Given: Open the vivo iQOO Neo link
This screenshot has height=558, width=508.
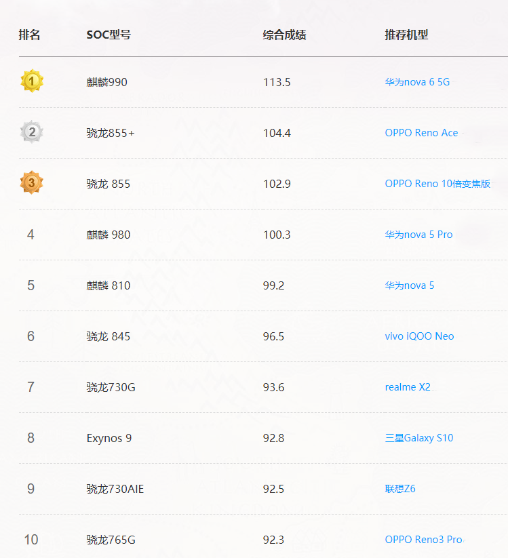Looking at the screenshot, I should coord(419,336).
